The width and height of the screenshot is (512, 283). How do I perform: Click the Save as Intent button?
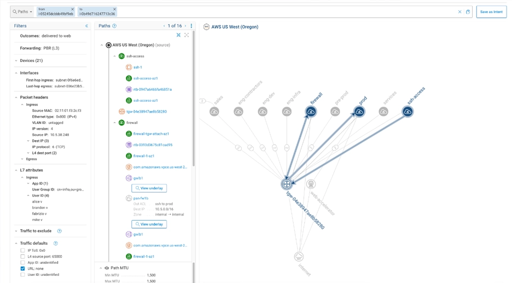pyautogui.click(x=491, y=11)
